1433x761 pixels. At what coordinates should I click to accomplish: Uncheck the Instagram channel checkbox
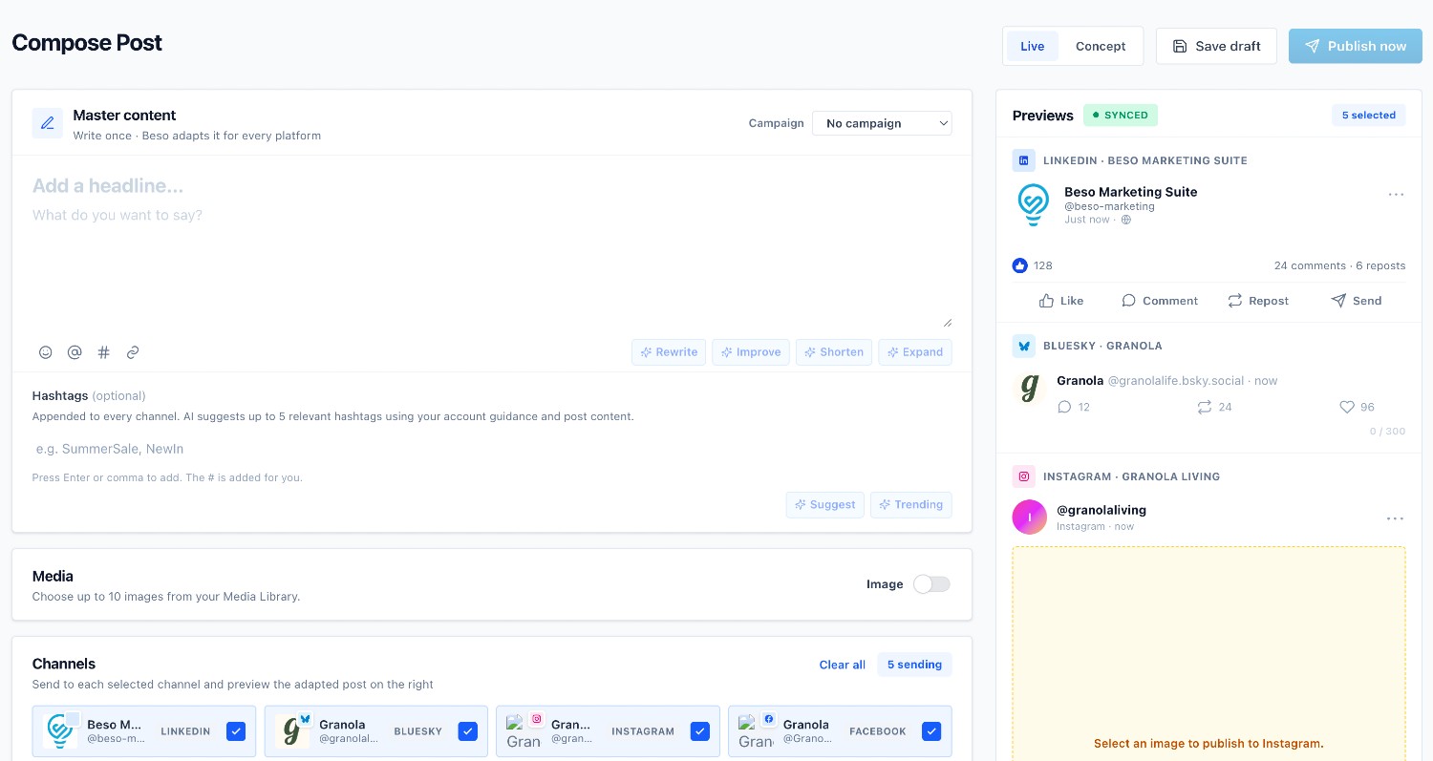pos(700,731)
